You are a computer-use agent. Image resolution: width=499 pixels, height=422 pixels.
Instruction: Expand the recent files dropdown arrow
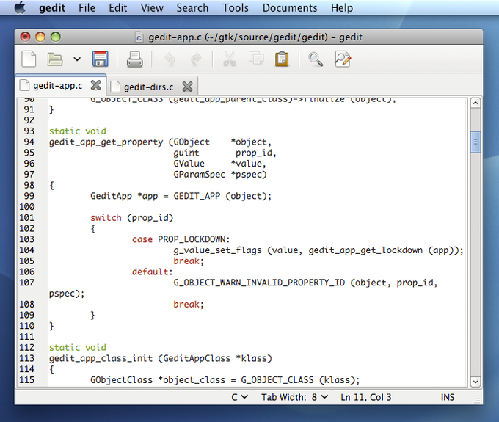click(77, 59)
